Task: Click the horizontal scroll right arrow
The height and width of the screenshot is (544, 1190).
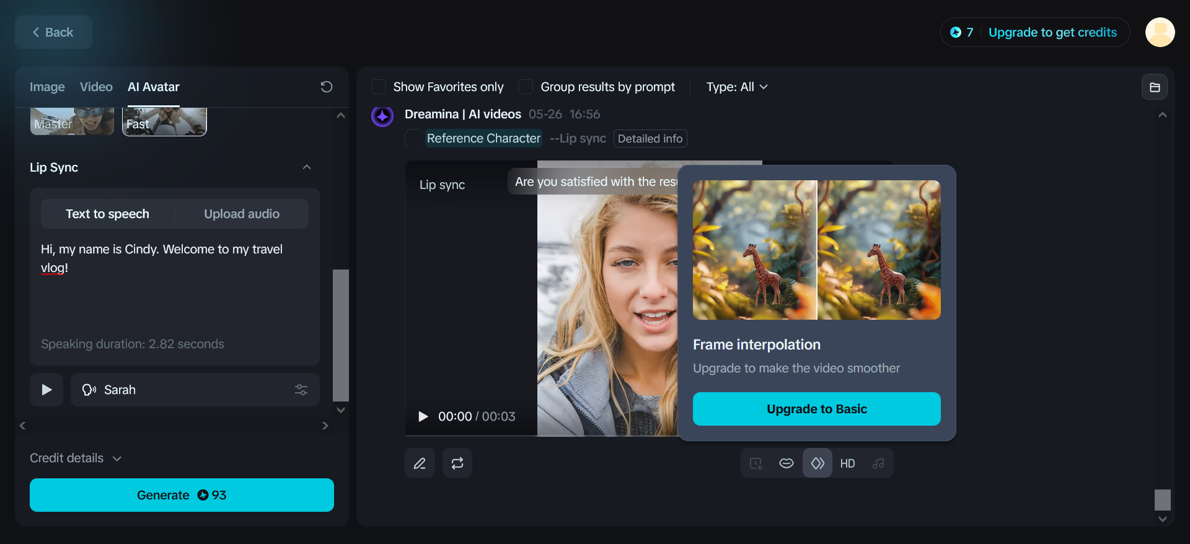Action: (325, 426)
